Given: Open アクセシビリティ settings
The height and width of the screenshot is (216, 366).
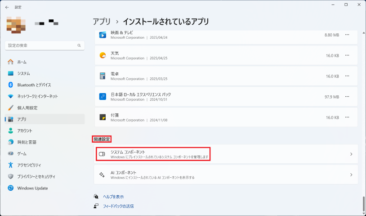Looking at the screenshot, I should pos(45,165).
